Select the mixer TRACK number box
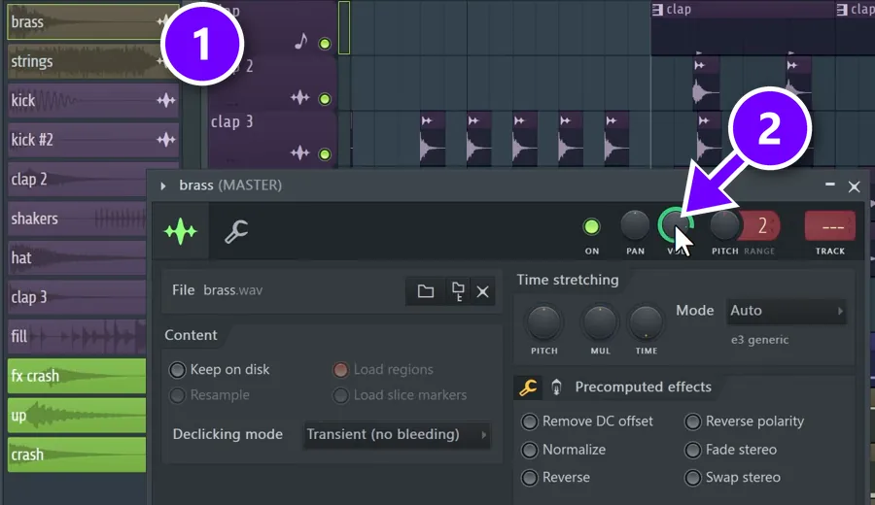 tap(830, 225)
